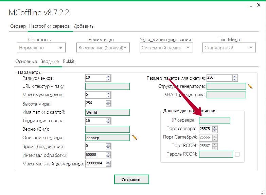Switch to the Основные sub-tab
The image size is (266, 195).
tap(26, 61)
